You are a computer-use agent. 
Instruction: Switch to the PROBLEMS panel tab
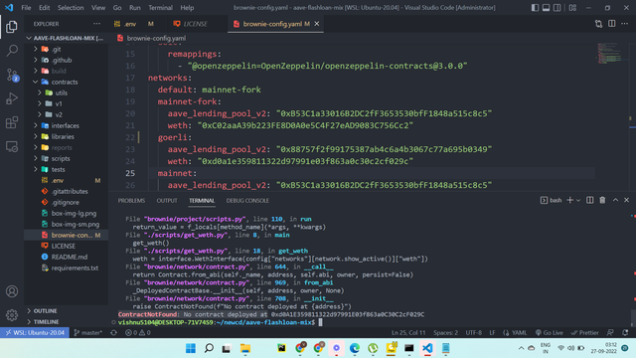[131, 201]
